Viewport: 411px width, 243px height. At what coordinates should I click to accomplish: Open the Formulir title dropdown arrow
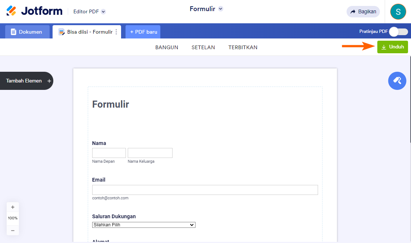(x=221, y=9)
